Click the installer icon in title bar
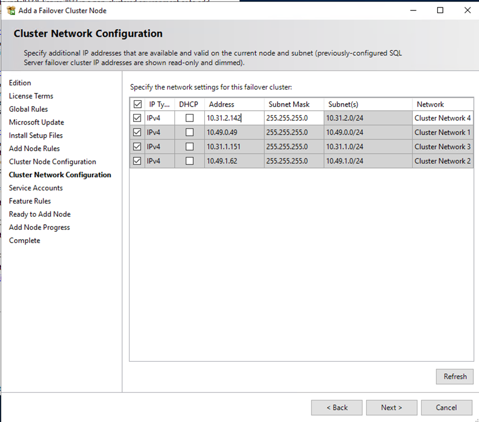The width and height of the screenshot is (479, 422). pos(11,10)
